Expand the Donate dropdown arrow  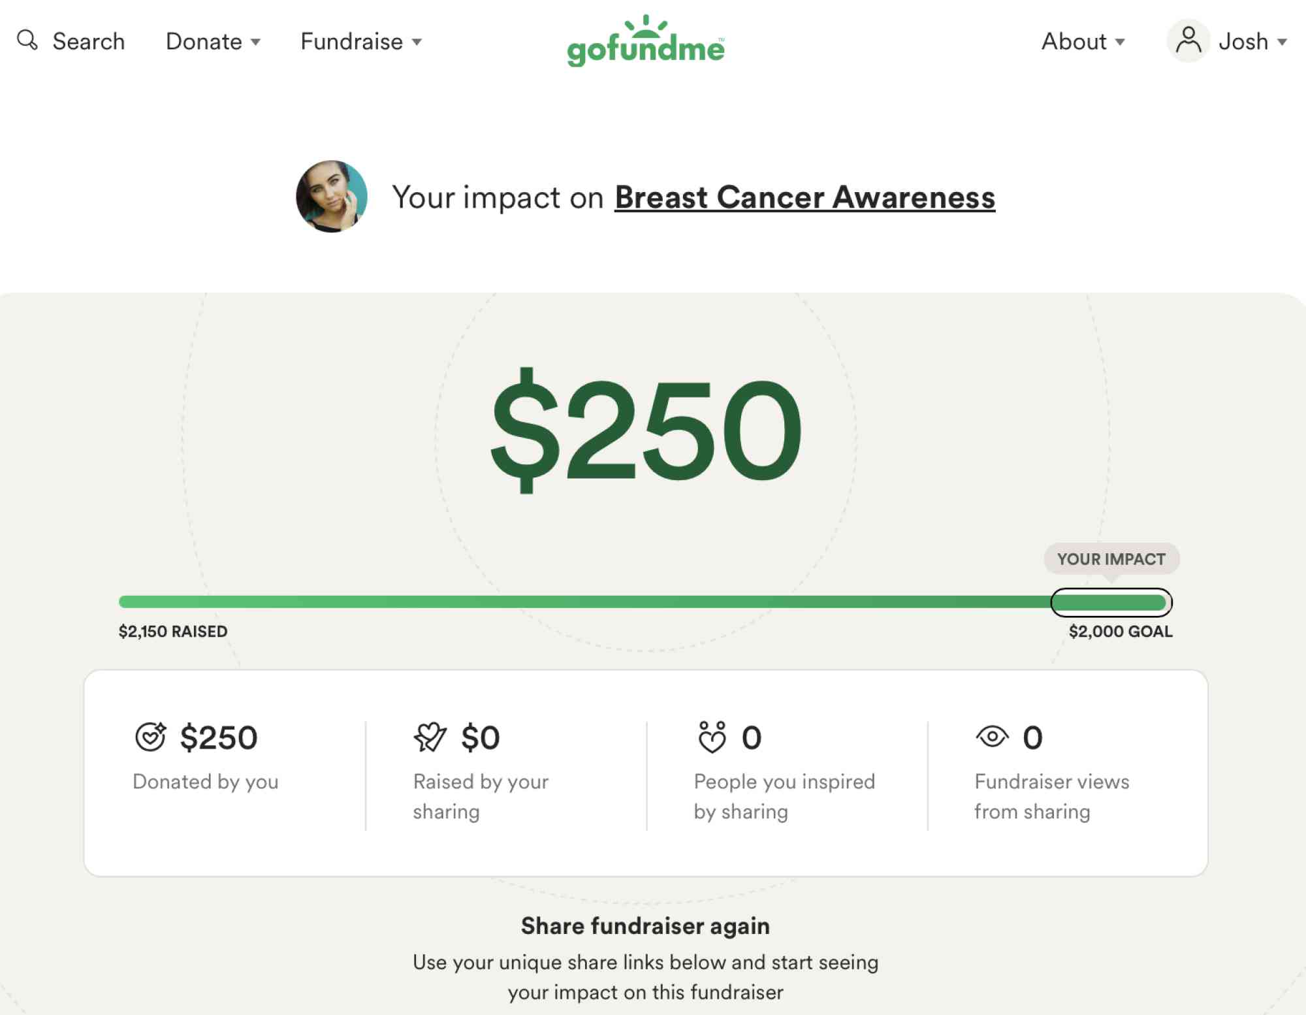pos(256,42)
